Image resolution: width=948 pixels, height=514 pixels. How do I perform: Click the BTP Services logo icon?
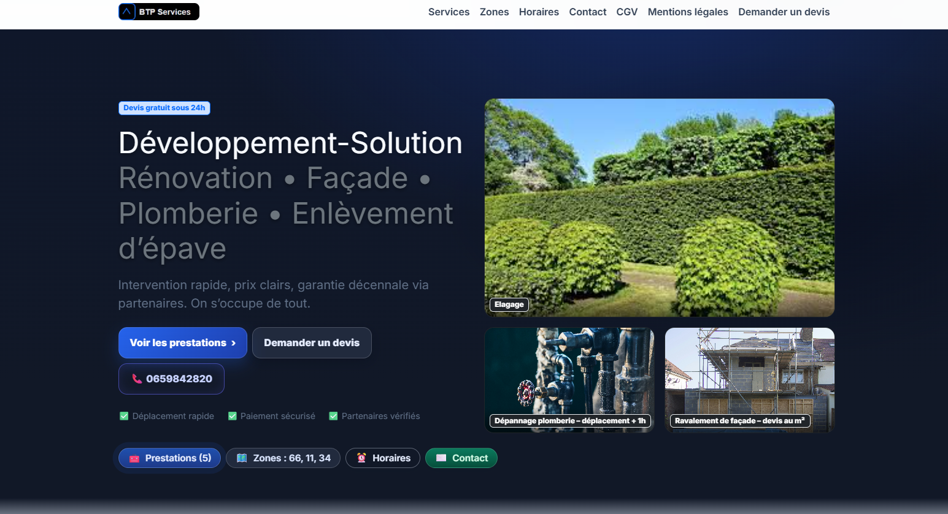(127, 12)
